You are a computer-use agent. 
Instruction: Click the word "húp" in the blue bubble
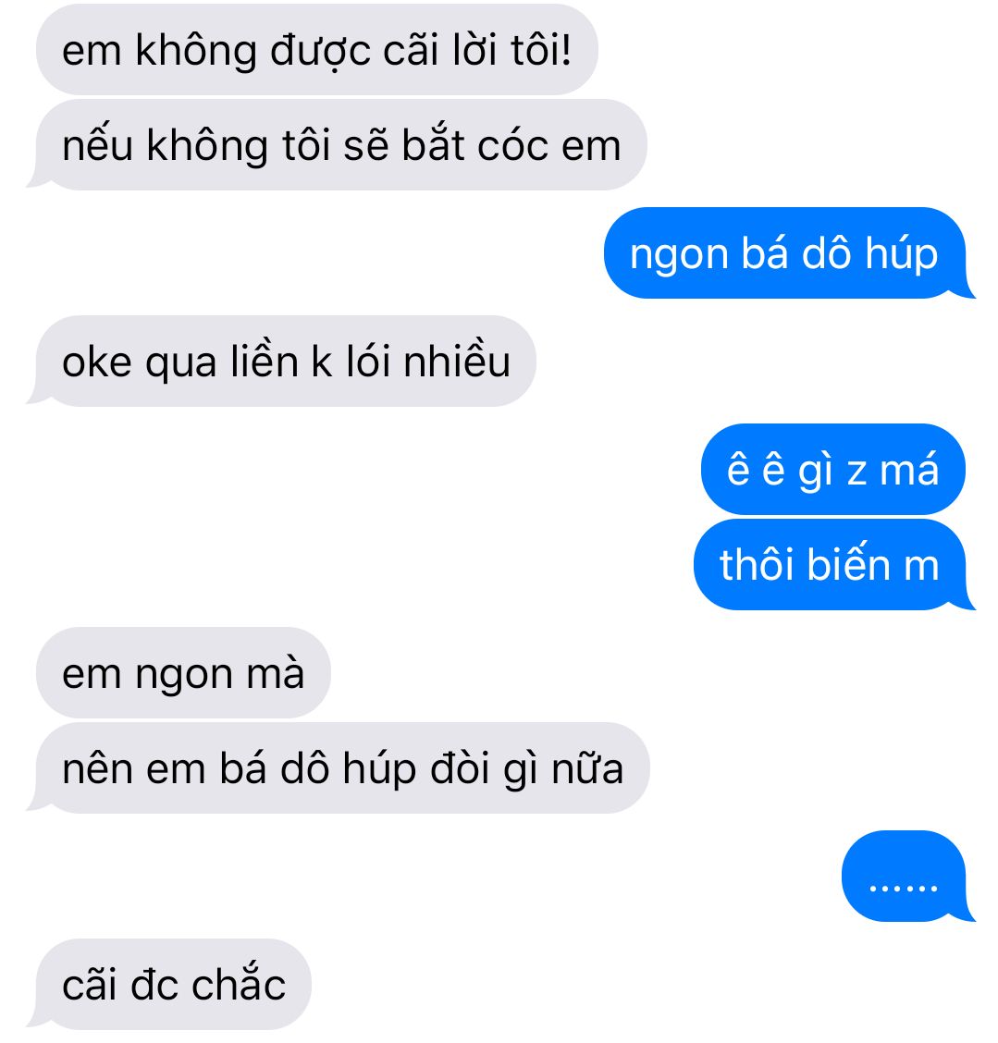[x=902, y=255]
